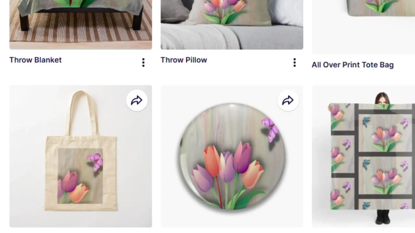Viewport: 415px width, 233px height.
Task: Click the cotton tote bag's handles
Action: pos(82,113)
